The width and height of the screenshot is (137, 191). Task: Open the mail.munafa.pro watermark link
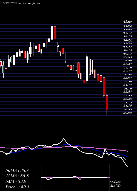(x=29, y=3)
